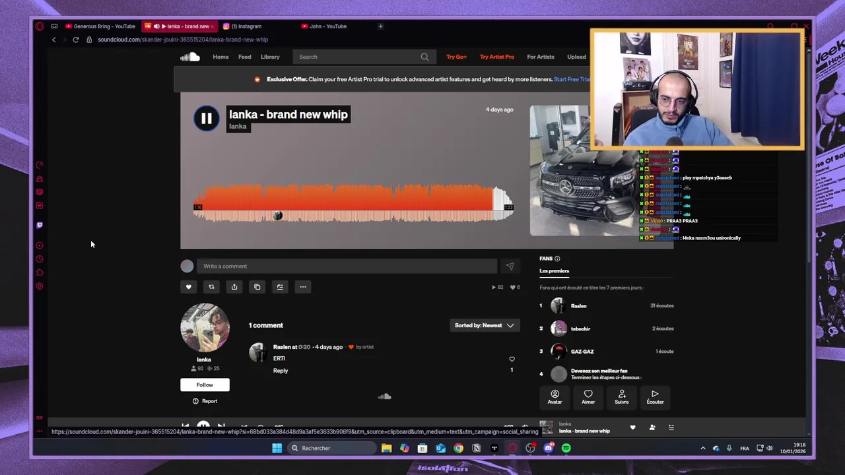The height and width of the screenshot is (475, 845).
Task: Like Raslen's ER7! comment
Action: tap(512, 359)
